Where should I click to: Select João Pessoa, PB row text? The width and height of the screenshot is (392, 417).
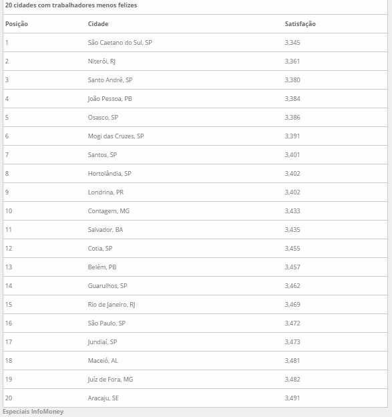pyautogui.click(x=110, y=99)
